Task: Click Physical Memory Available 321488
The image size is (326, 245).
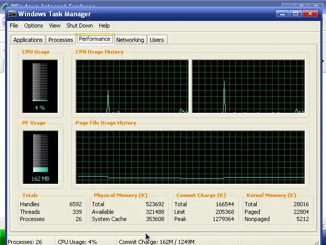Action: [x=155, y=212]
